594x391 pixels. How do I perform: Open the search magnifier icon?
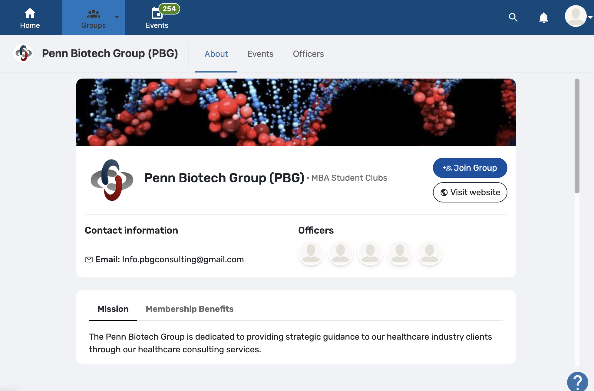pyautogui.click(x=513, y=18)
